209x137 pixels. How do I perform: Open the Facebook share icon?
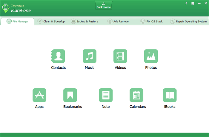[186, 4]
